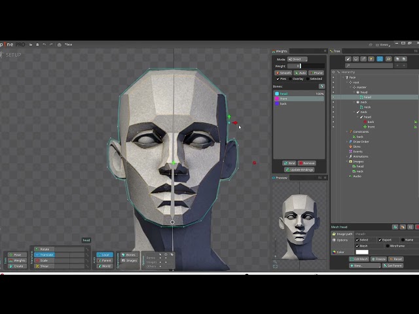Viewport: 419px width, 314px height.
Task: Click the Freeze button
Action: 378,259
